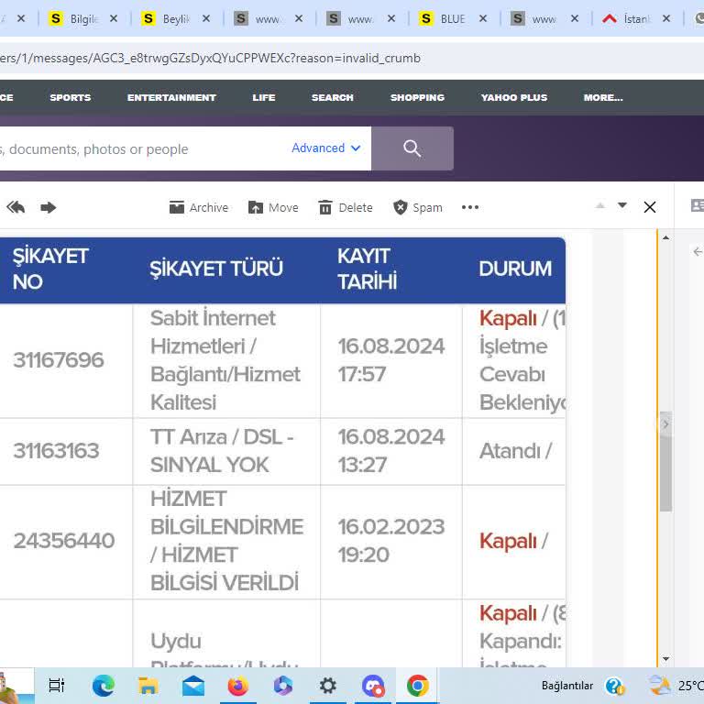Viewport: 704px width, 704px height.
Task: Open the weather 25°C taskbar widget
Action: point(676,686)
